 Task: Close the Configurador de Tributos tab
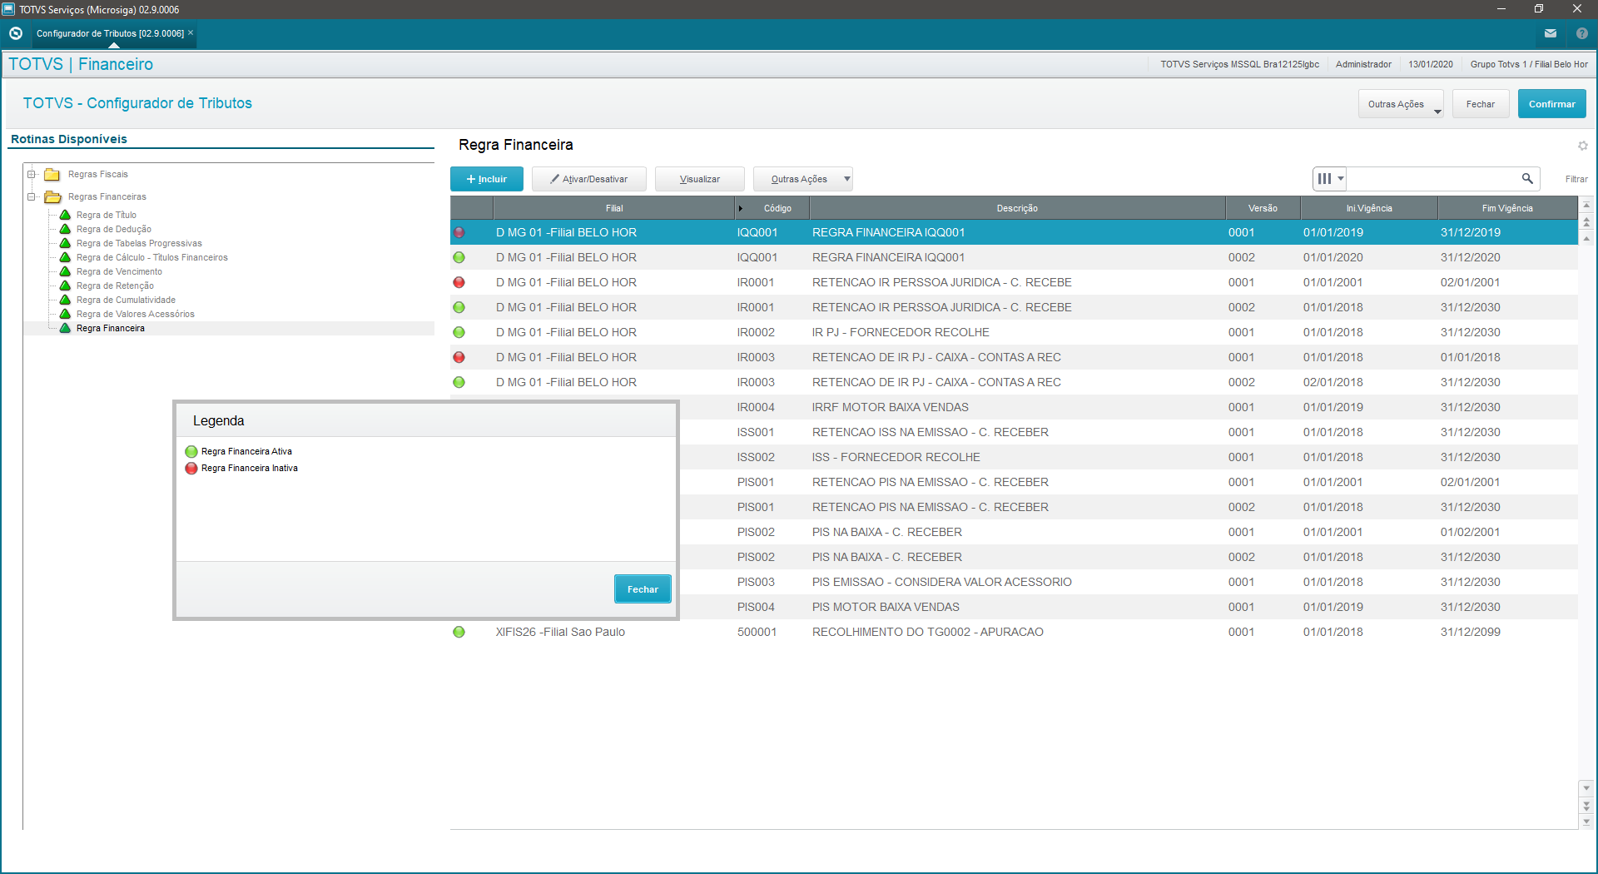(191, 32)
